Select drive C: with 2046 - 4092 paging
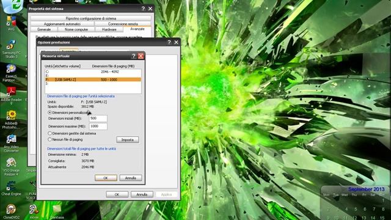Screen dimensions: 391x220 point(93,71)
